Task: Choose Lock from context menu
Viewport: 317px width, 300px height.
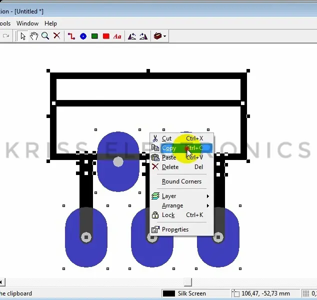Action: point(181,215)
